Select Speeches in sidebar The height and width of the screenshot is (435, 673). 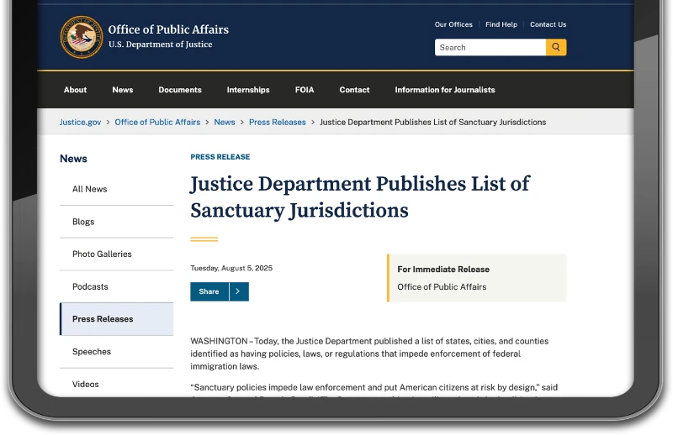click(x=116, y=351)
